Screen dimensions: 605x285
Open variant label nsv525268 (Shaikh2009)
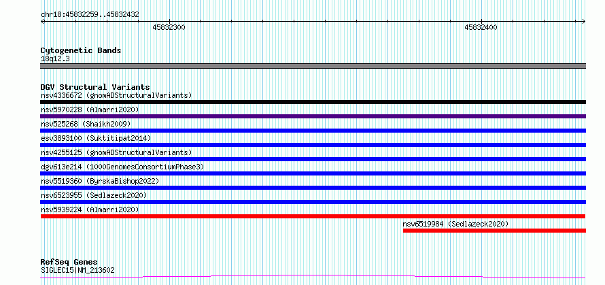click(86, 124)
